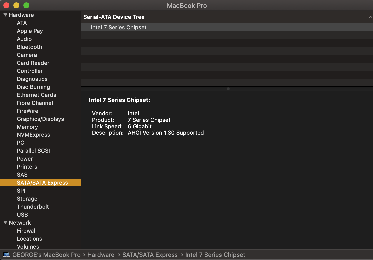Select the Memory category
This screenshot has width=373, height=260.
(x=27, y=127)
